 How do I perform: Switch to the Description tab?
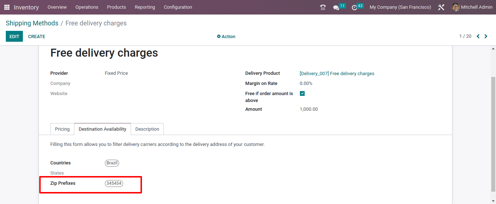click(147, 129)
